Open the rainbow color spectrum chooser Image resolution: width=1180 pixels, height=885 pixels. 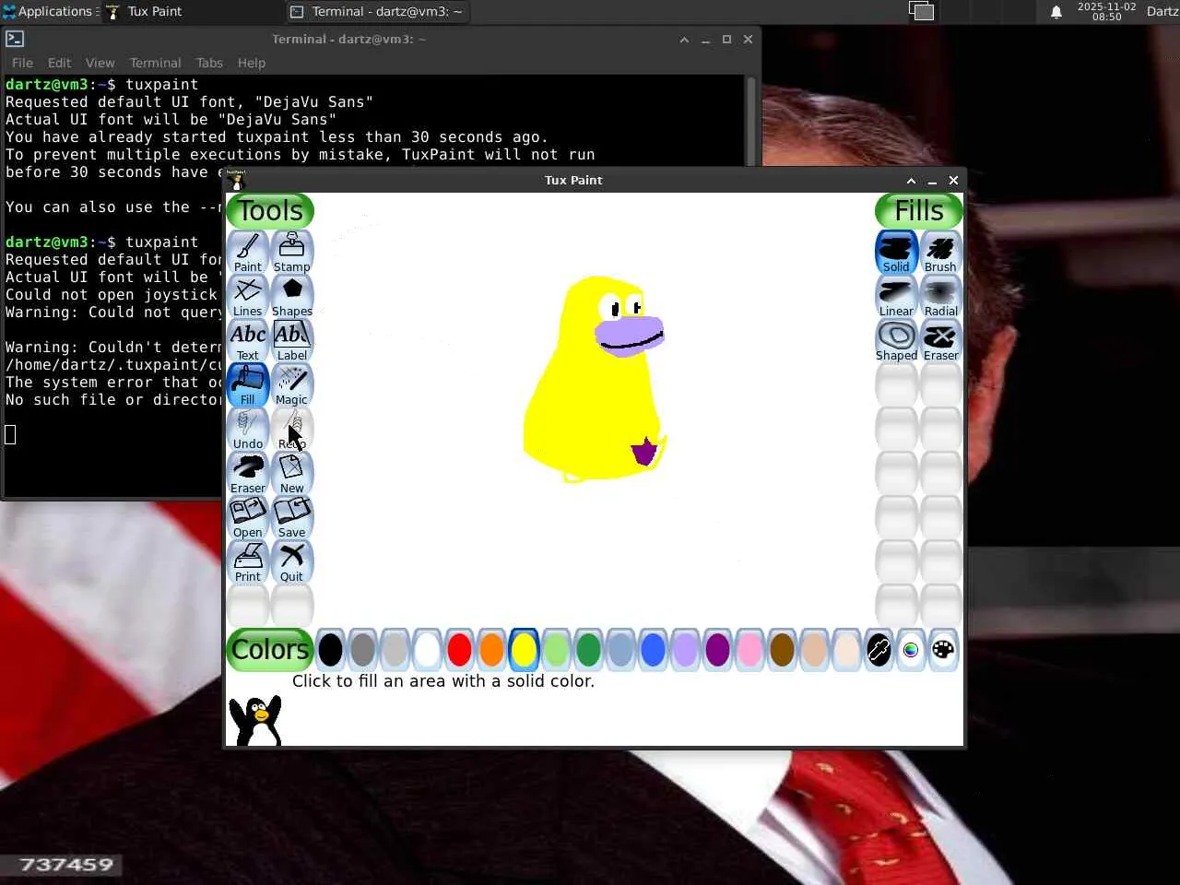[911, 650]
